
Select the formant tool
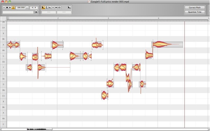(50, 8)
